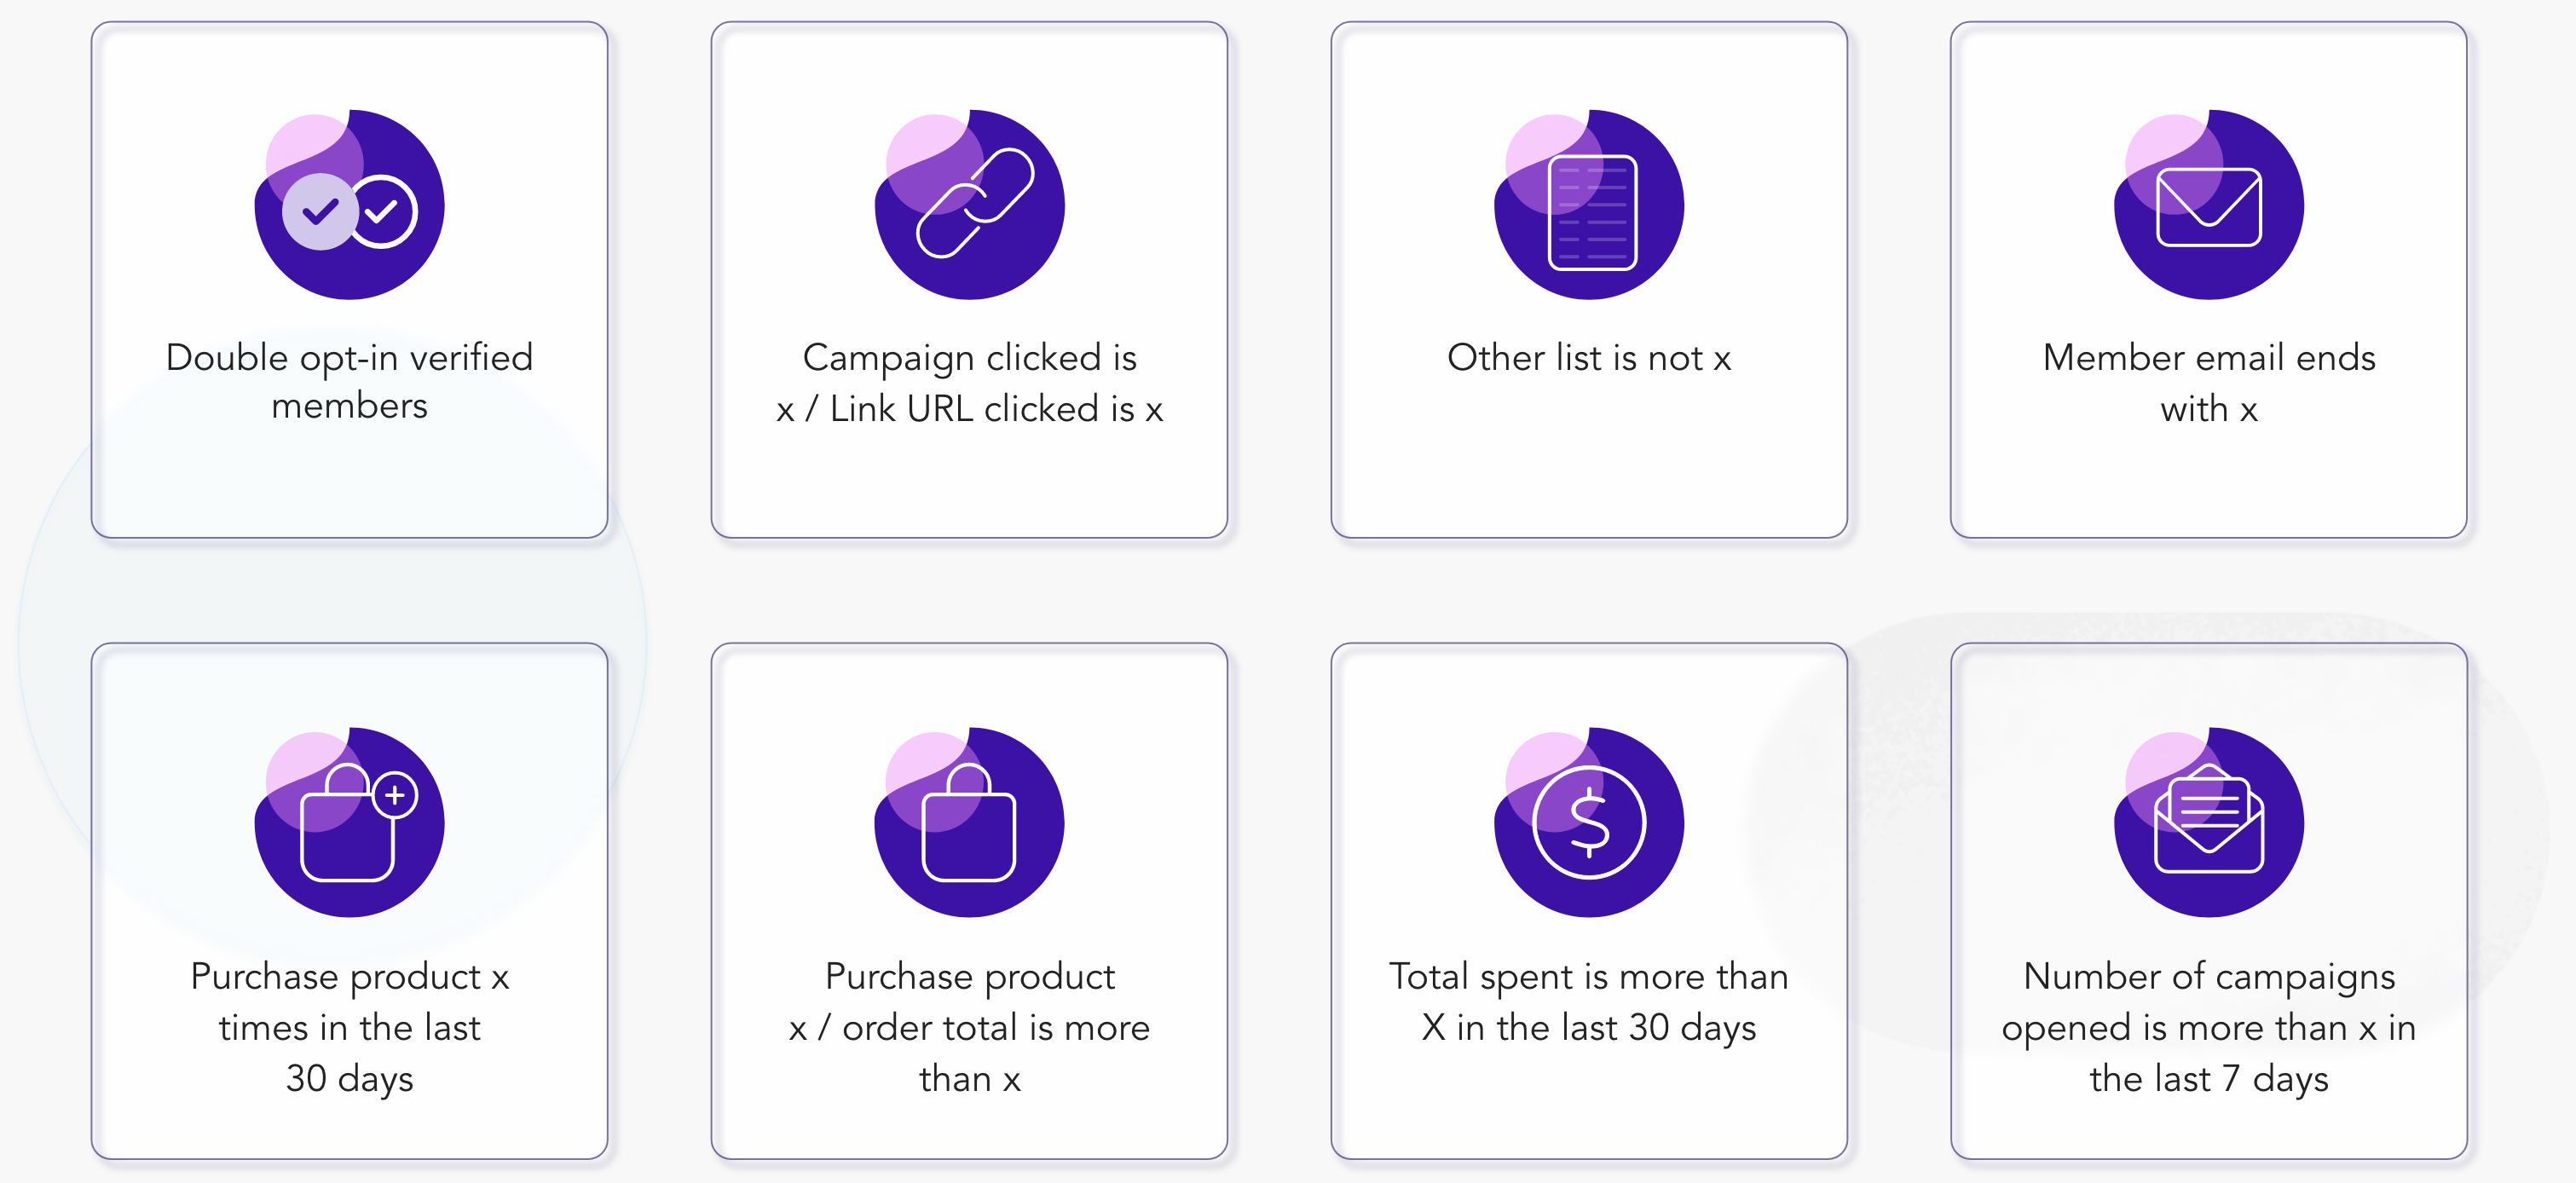Image resolution: width=2576 pixels, height=1183 pixels.
Task: Click the double checkmark opt-in icon
Action: (349, 205)
